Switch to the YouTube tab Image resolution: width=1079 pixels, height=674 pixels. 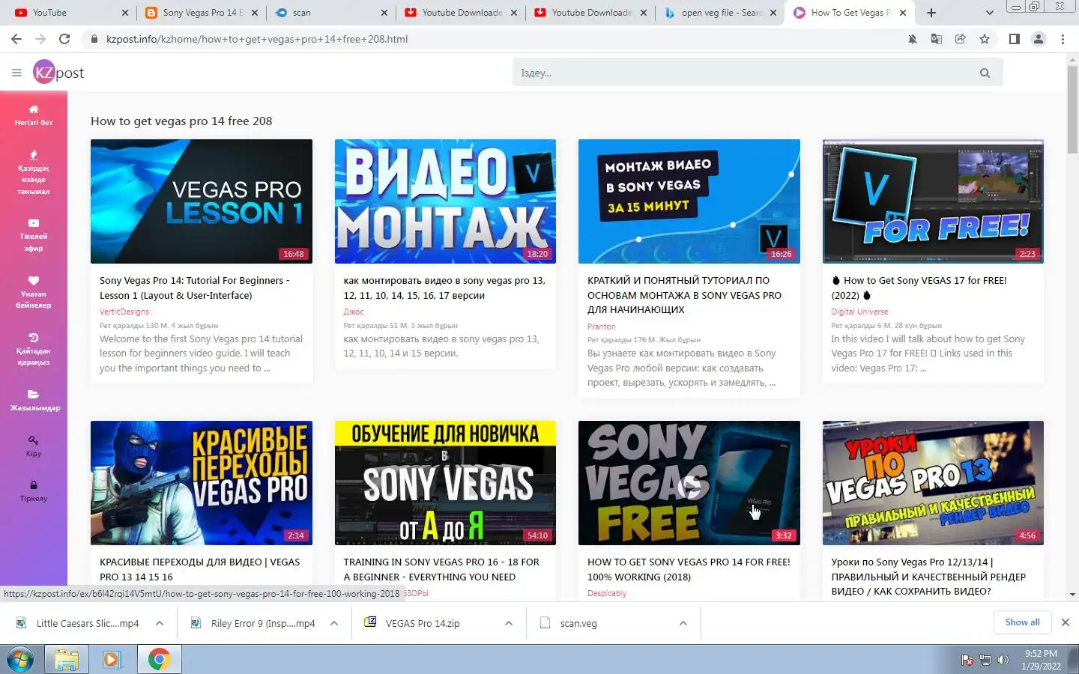71,13
